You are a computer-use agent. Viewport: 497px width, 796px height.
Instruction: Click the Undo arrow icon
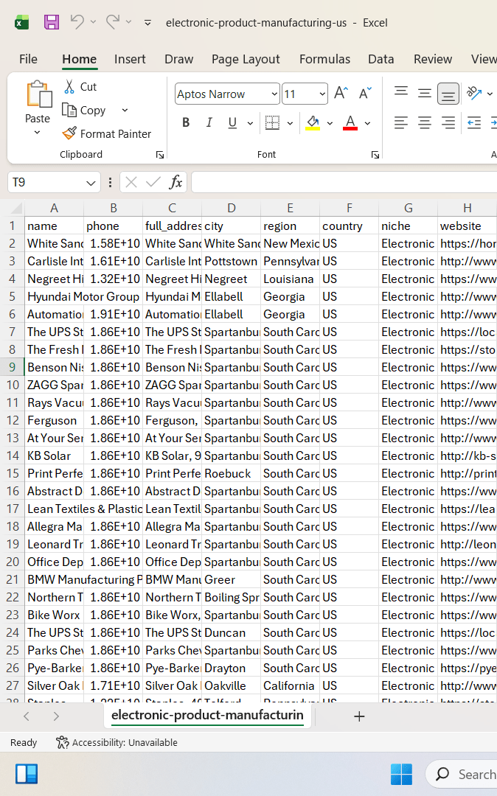pyautogui.click(x=77, y=22)
